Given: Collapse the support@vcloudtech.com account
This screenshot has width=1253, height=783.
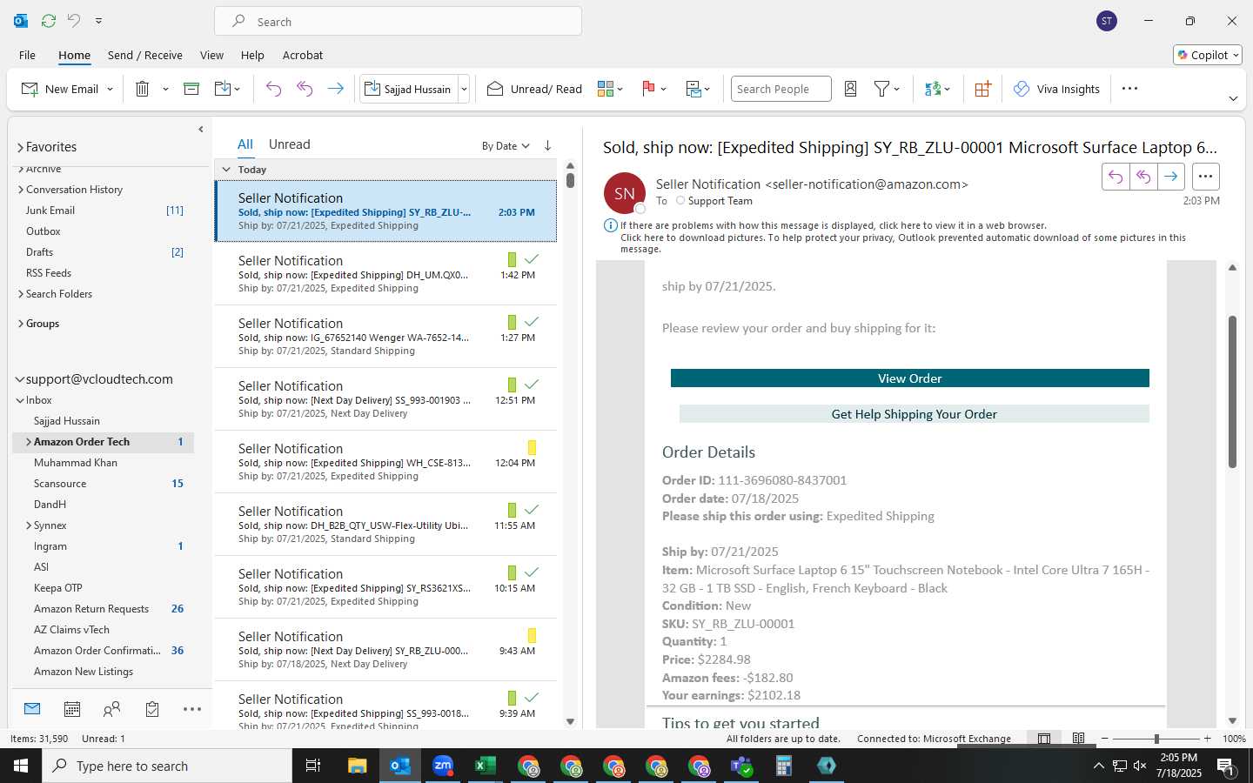Looking at the screenshot, I should tap(20, 379).
